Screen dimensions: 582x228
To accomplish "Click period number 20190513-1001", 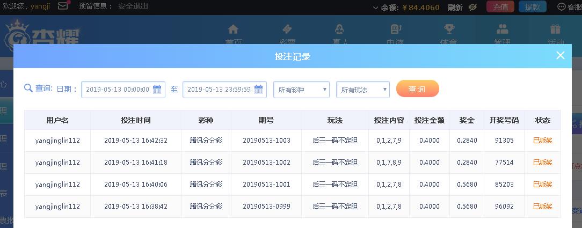I will point(266,184).
